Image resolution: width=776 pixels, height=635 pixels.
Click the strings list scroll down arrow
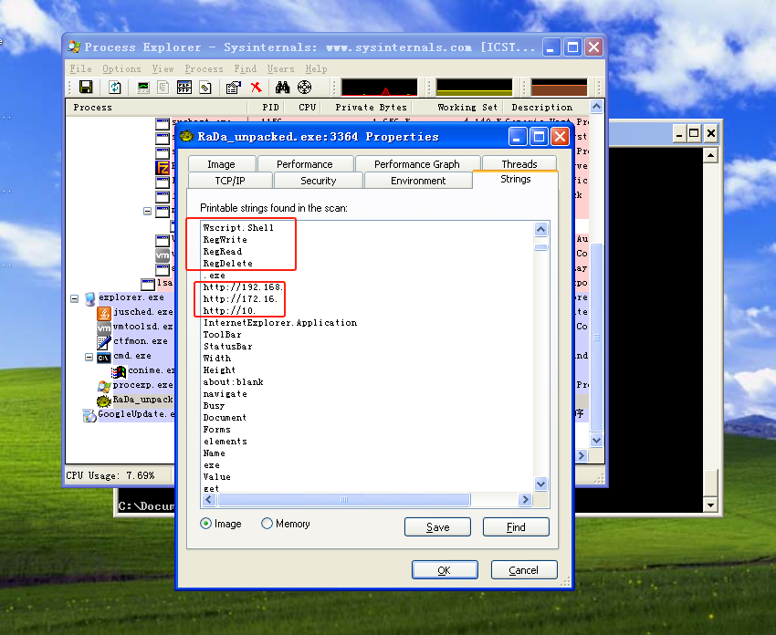pos(541,484)
